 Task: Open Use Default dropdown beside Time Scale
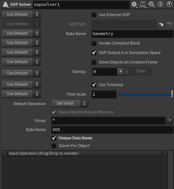pos(21,94)
